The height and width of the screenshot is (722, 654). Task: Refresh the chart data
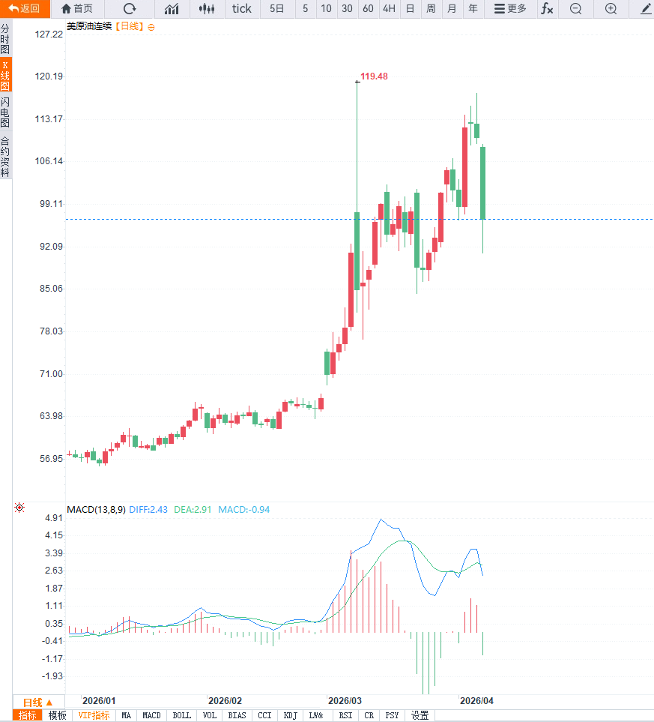point(130,9)
